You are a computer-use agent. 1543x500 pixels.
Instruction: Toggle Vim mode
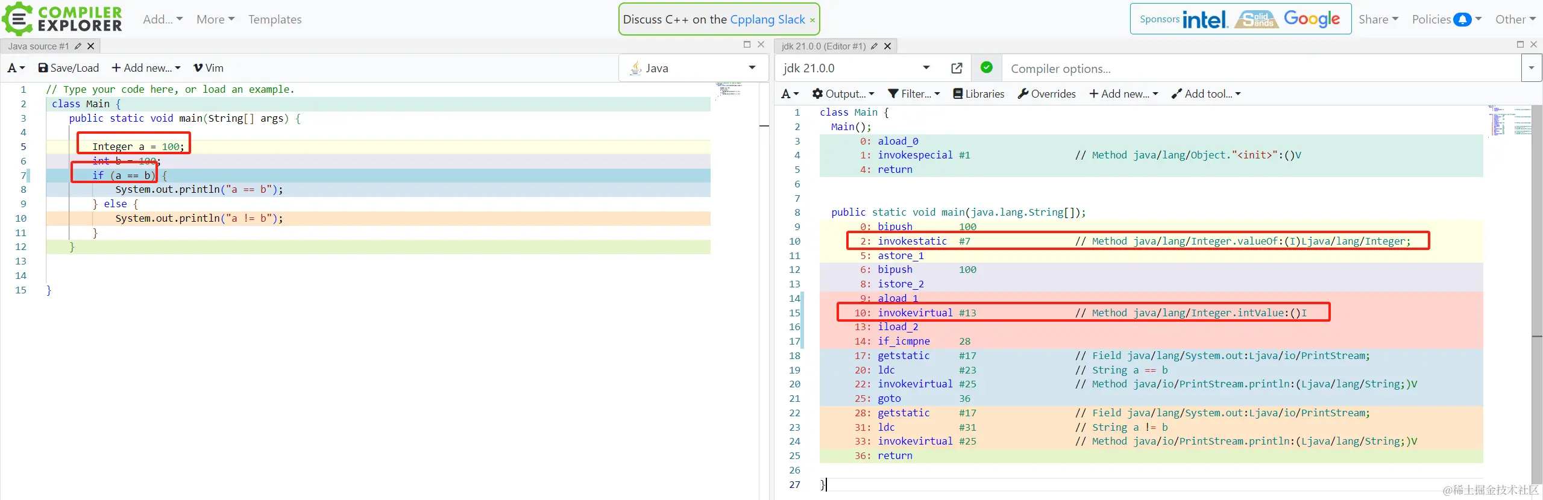tap(209, 68)
